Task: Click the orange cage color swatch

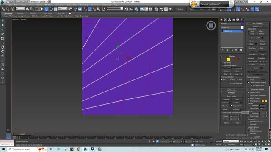Action: pos(263,101)
